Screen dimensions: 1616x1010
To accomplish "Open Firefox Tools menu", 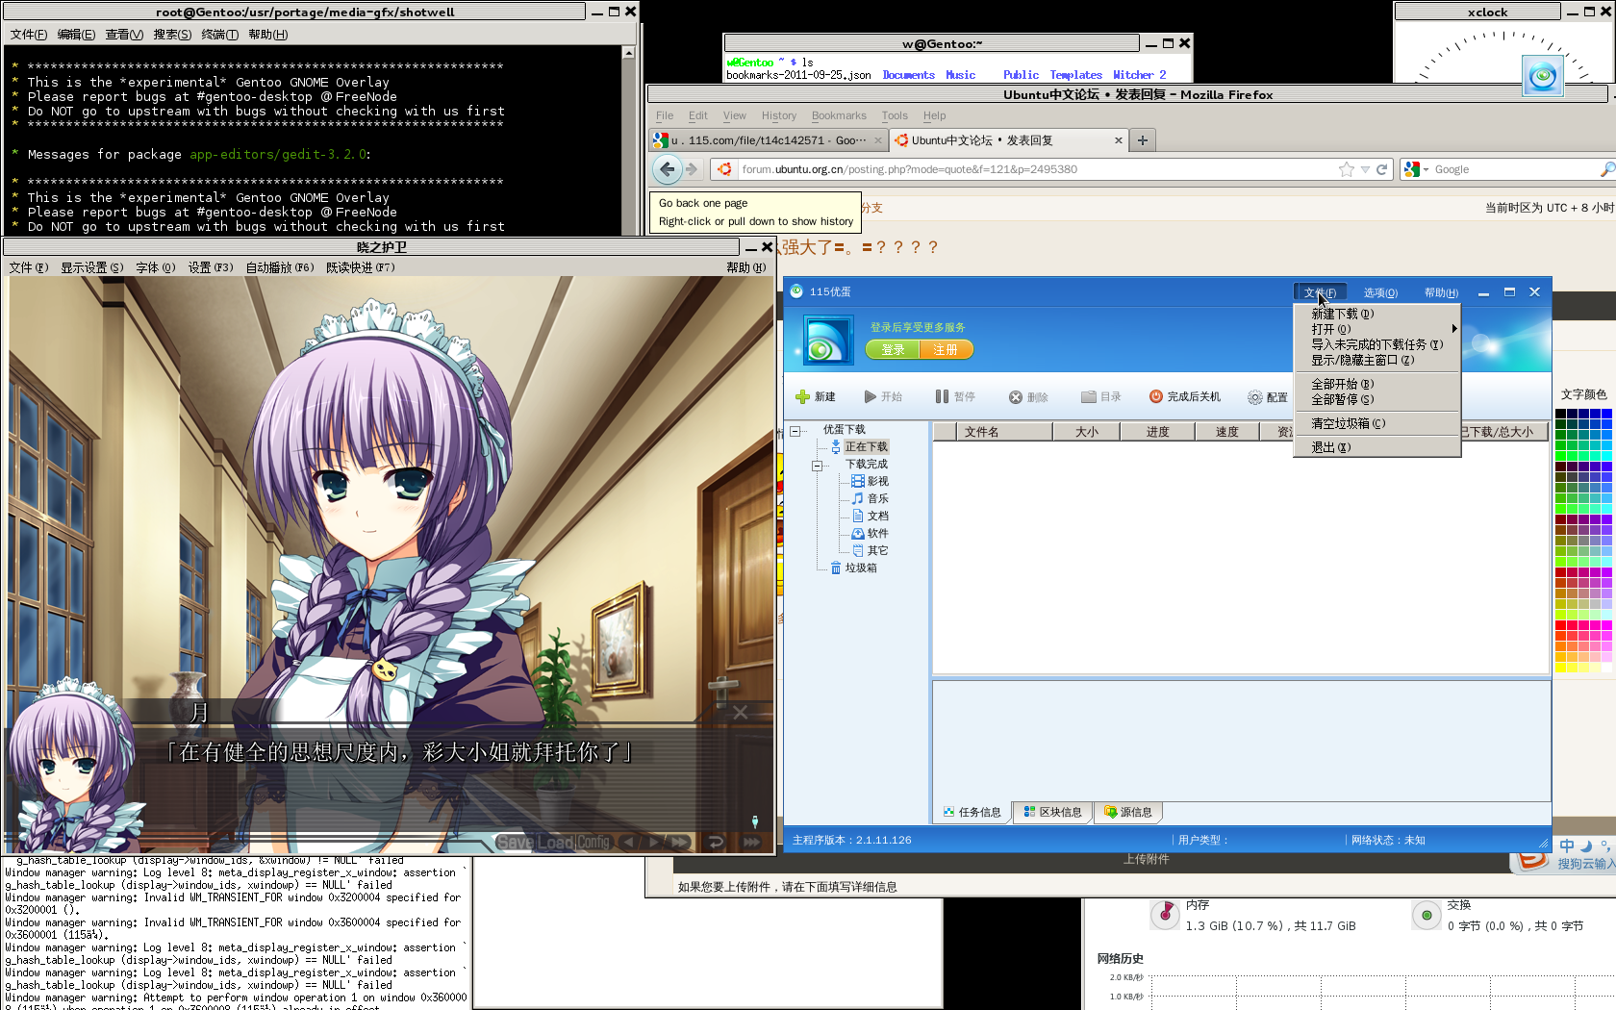I will 895,115.
